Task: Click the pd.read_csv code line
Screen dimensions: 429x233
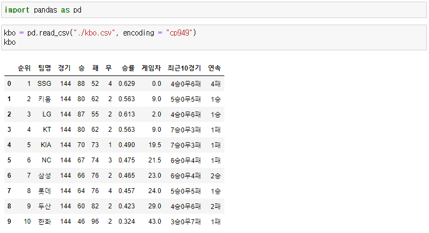Action: (x=100, y=33)
